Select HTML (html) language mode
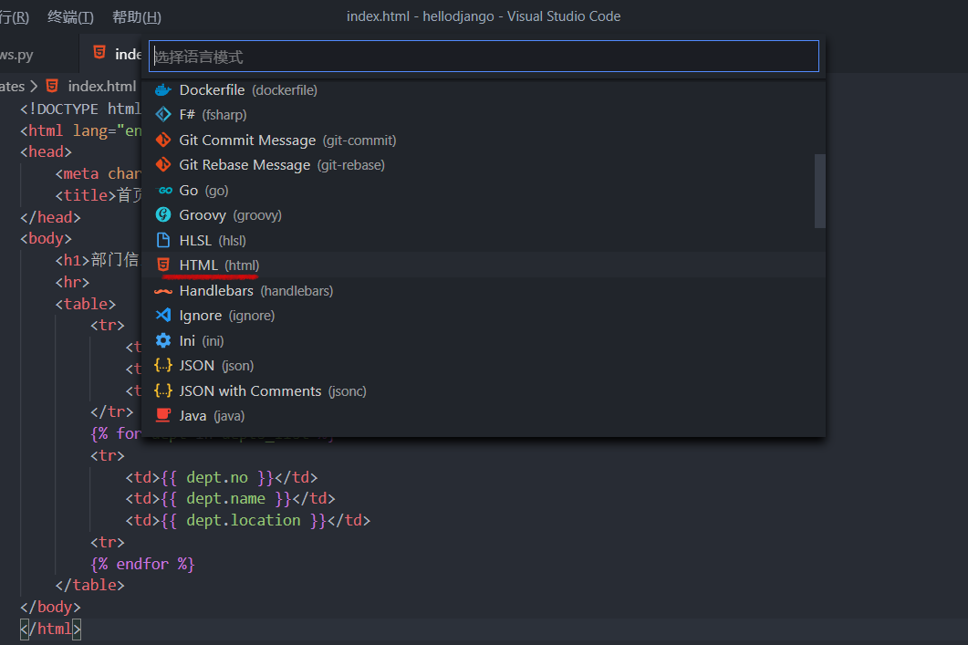 [484, 265]
